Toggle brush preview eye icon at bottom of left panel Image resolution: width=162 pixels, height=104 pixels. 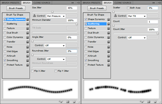(61, 102)
